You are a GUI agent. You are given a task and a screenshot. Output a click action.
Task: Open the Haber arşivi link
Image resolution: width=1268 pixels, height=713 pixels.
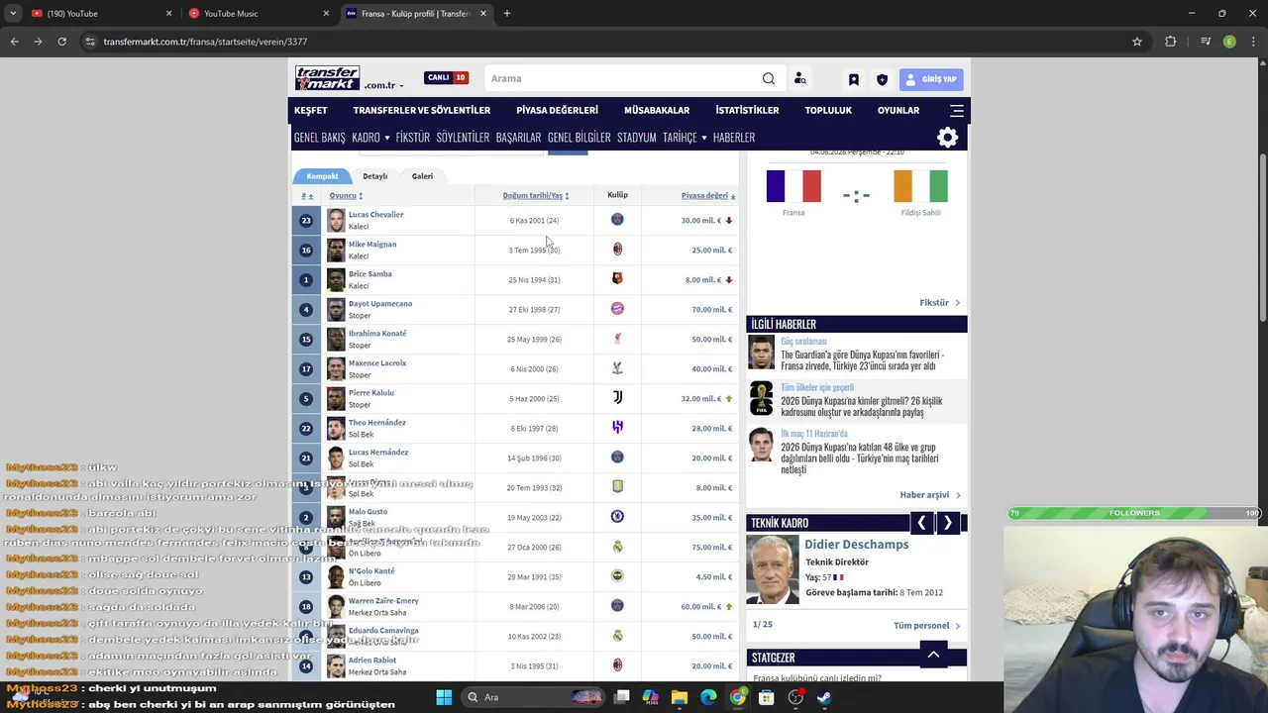929,495
